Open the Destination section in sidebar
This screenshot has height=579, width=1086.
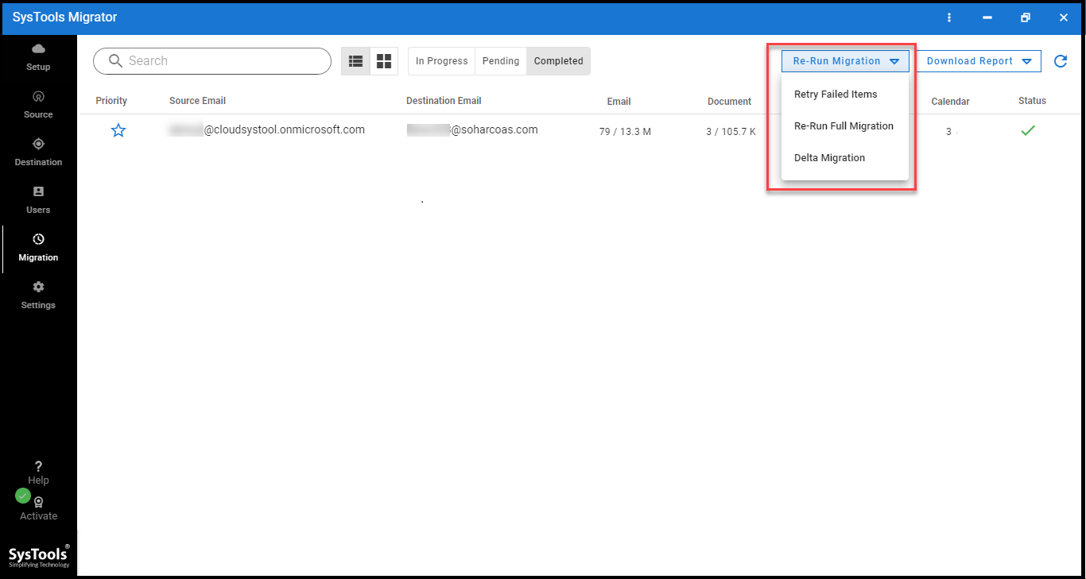pos(38,152)
